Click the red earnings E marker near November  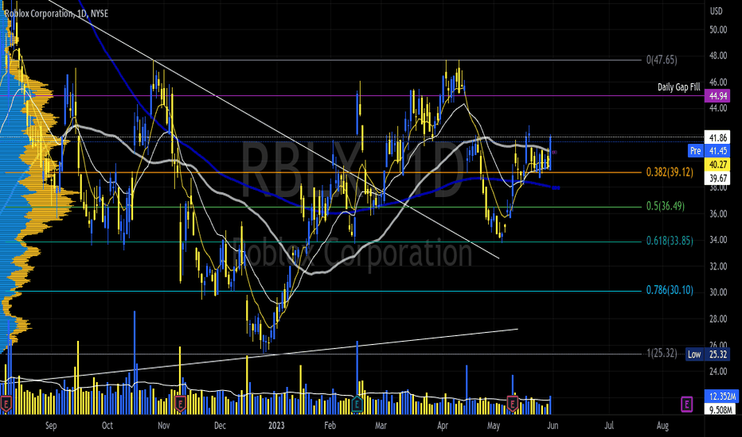point(180,404)
